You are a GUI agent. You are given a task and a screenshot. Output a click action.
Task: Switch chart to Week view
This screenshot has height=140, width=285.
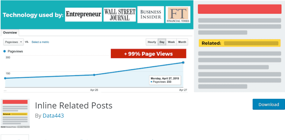tap(171, 42)
